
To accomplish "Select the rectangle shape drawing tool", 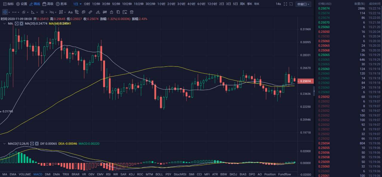I will coord(61,12).
